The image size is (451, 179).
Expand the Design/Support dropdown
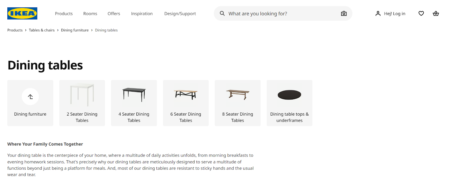tap(180, 14)
